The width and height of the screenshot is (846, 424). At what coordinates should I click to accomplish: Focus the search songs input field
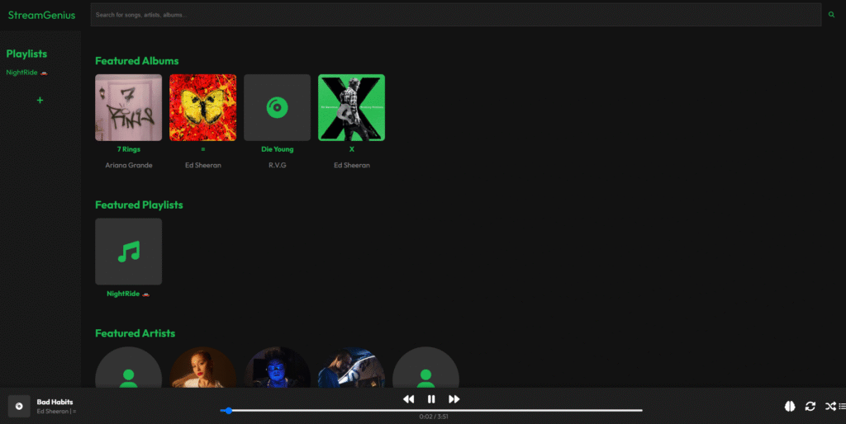[454, 15]
